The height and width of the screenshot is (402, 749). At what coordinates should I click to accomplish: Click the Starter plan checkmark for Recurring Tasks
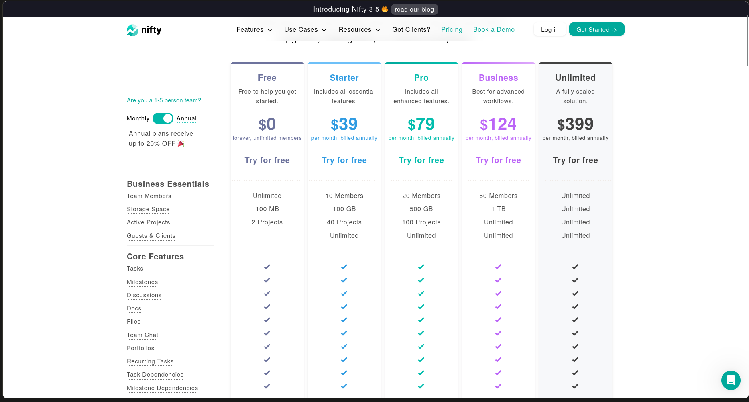(x=344, y=359)
